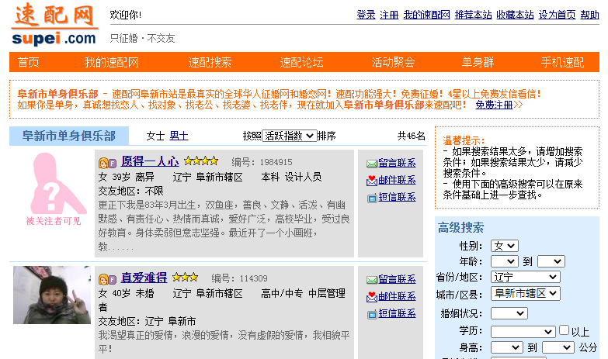This screenshot has height=359, width=608.
Task: Click 邮件联系 for 真爱难得
Action: click(x=397, y=296)
